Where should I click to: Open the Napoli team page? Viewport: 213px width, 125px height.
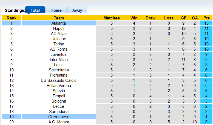pos(59,28)
